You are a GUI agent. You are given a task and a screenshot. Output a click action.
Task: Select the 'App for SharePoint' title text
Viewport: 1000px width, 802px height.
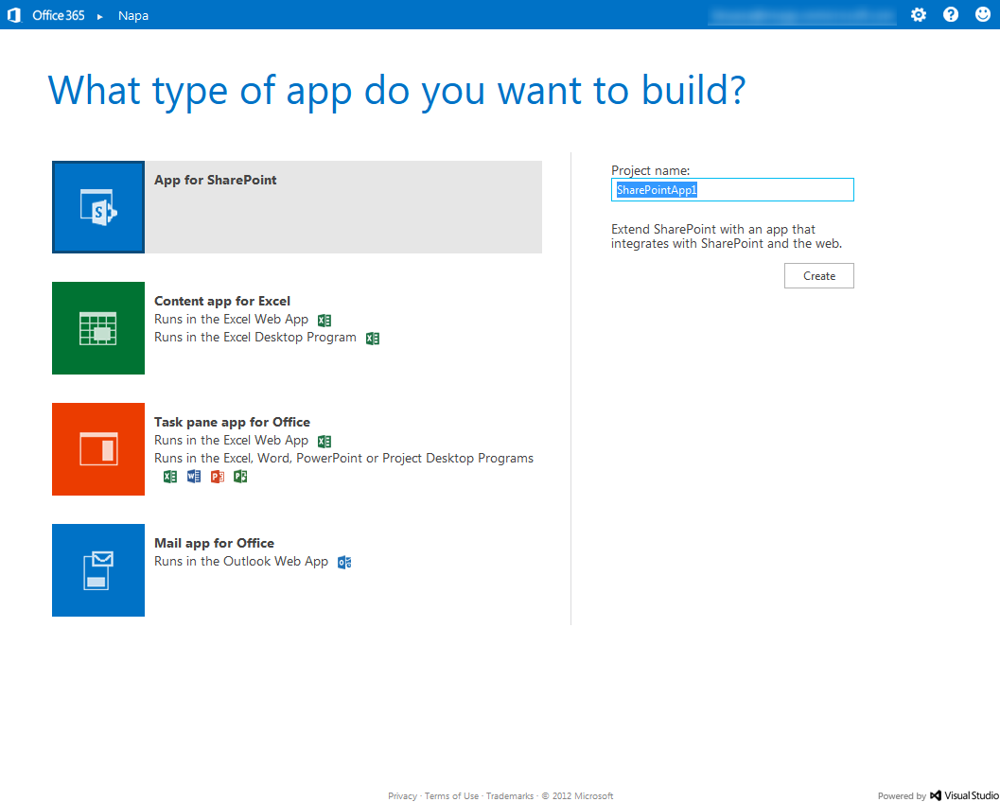[216, 181]
